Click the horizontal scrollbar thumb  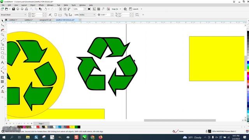point(180,120)
